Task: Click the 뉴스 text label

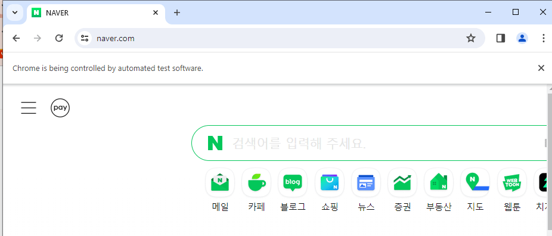Action: (366, 207)
